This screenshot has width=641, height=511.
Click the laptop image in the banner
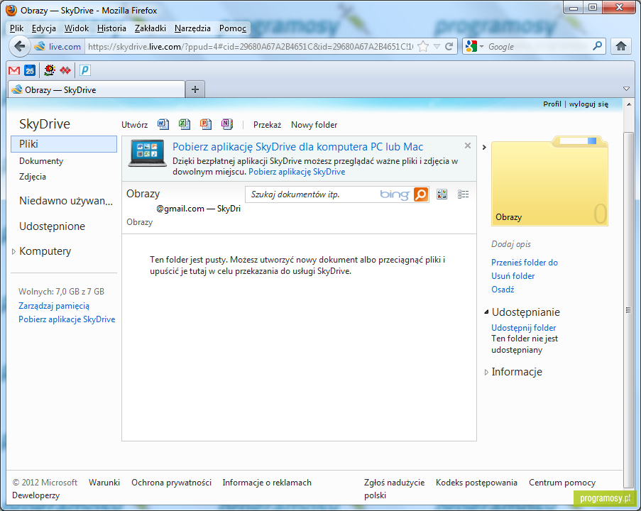point(148,153)
